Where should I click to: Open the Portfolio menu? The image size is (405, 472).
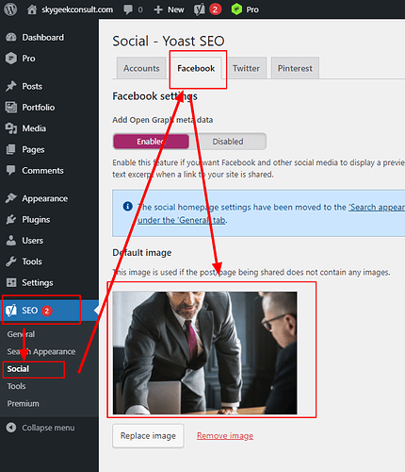click(49, 108)
